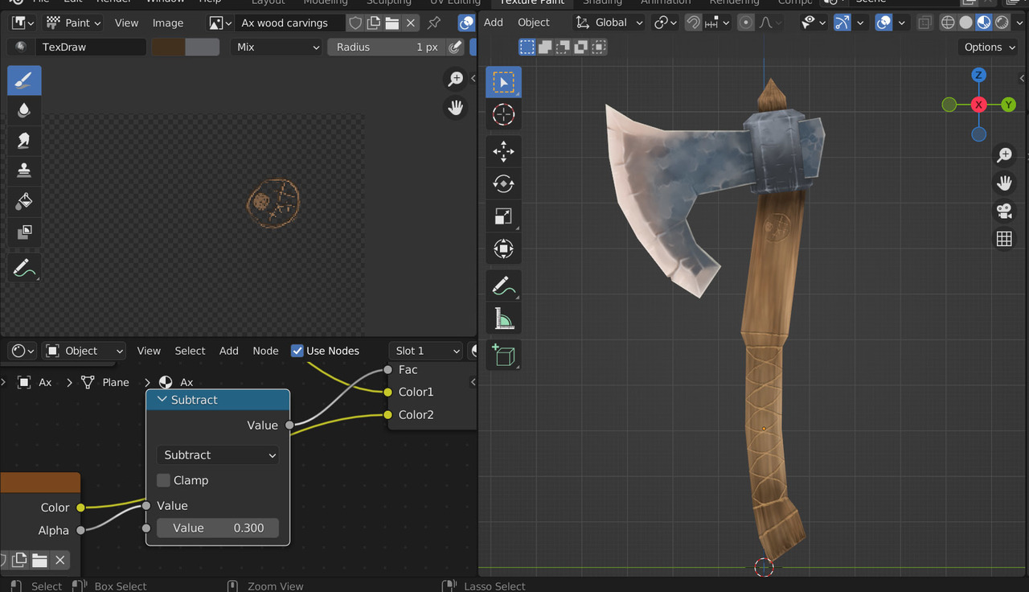Select the Draw brush tool in the image editor
The width and height of the screenshot is (1029, 592).
tap(24, 80)
